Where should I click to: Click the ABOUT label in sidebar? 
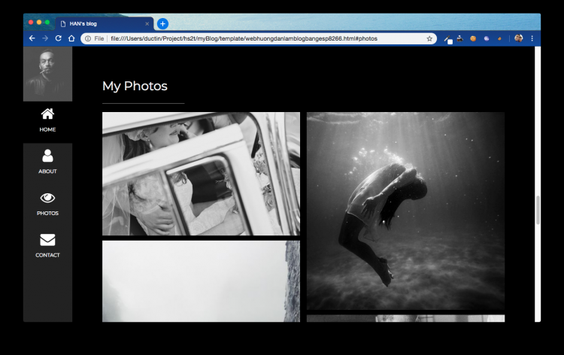(x=47, y=171)
